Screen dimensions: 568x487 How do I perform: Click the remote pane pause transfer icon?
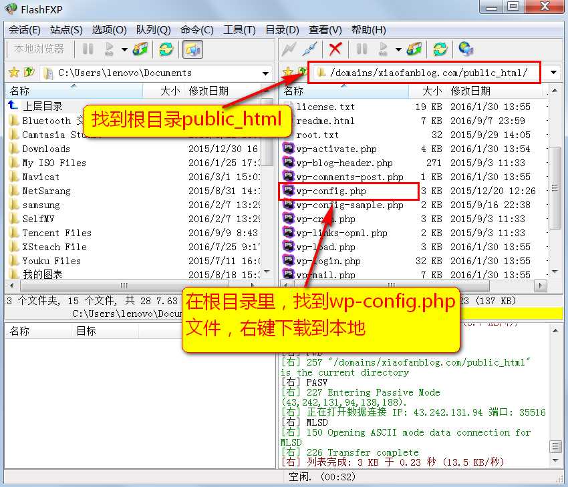click(362, 49)
